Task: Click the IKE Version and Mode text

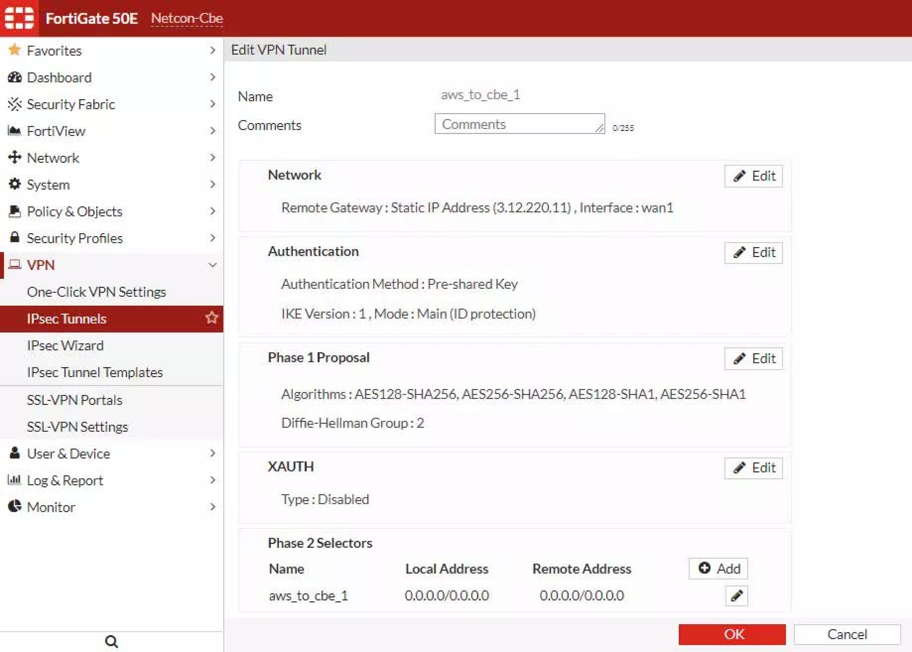Action: (408, 314)
